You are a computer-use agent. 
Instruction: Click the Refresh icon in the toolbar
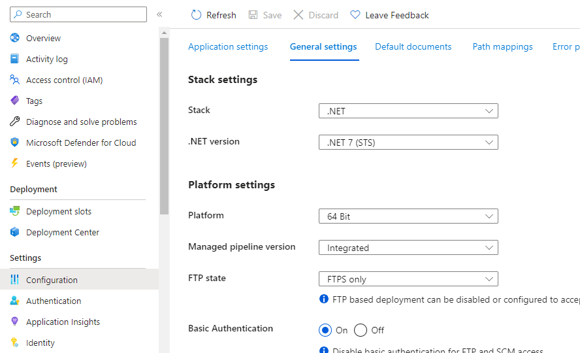196,15
